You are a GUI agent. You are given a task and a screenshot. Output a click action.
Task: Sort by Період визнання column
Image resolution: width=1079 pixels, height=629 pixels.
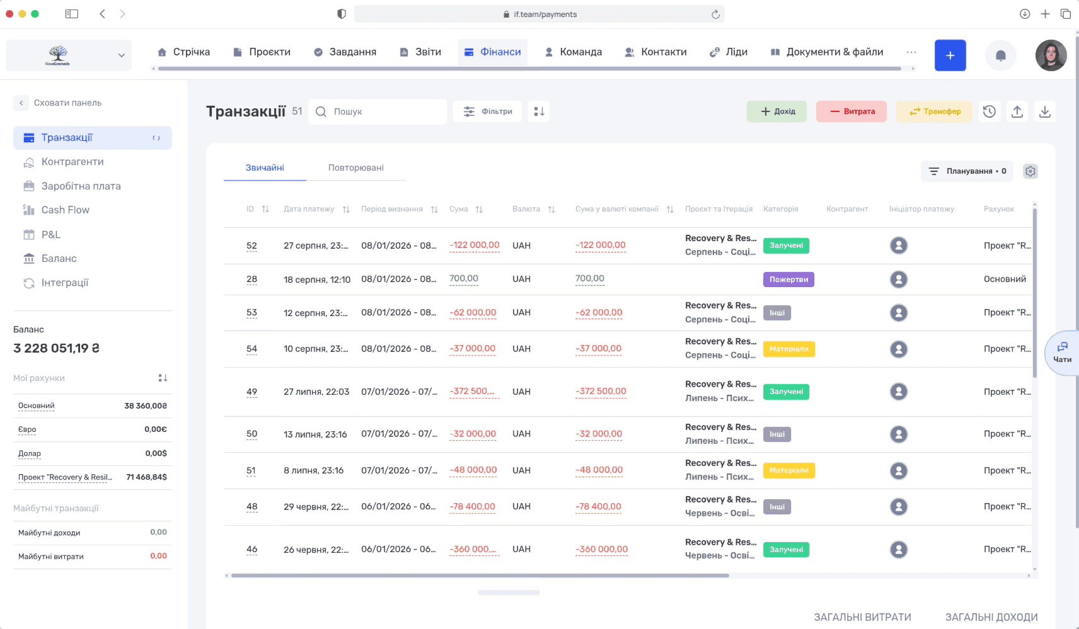point(434,209)
